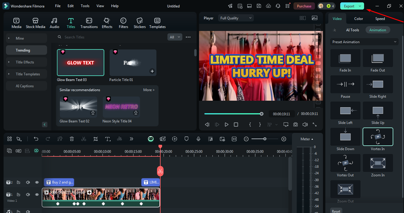
Task: Open the green AI copilot robot icon
Action: tap(151, 139)
